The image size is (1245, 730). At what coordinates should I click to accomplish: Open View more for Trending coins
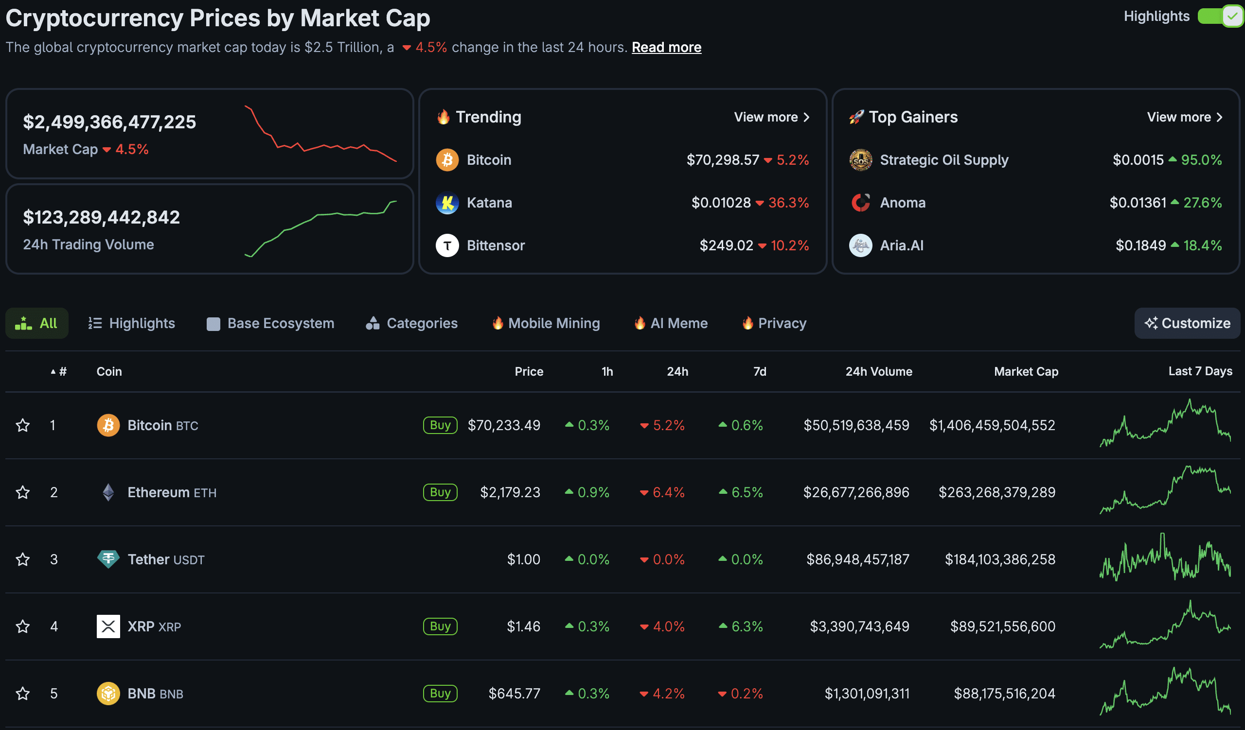pyautogui.click(x=769, y=117)
